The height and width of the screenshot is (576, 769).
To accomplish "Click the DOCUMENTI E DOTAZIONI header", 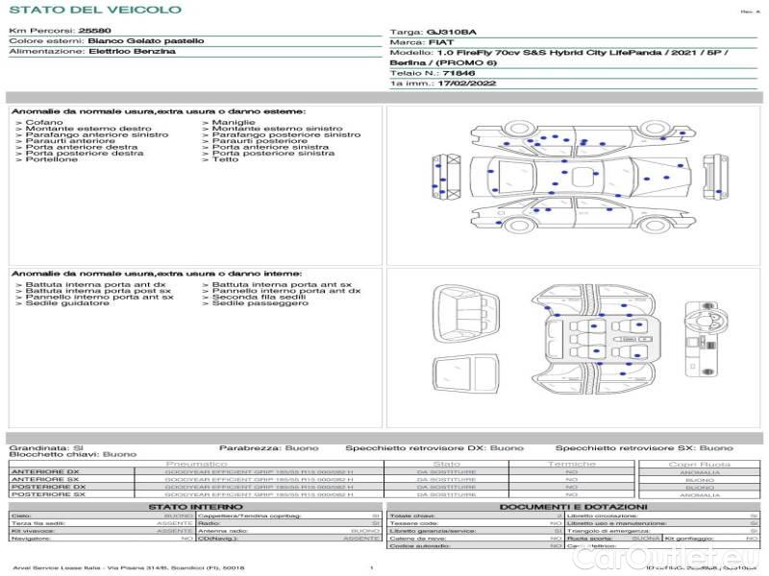I will [573, 507].
